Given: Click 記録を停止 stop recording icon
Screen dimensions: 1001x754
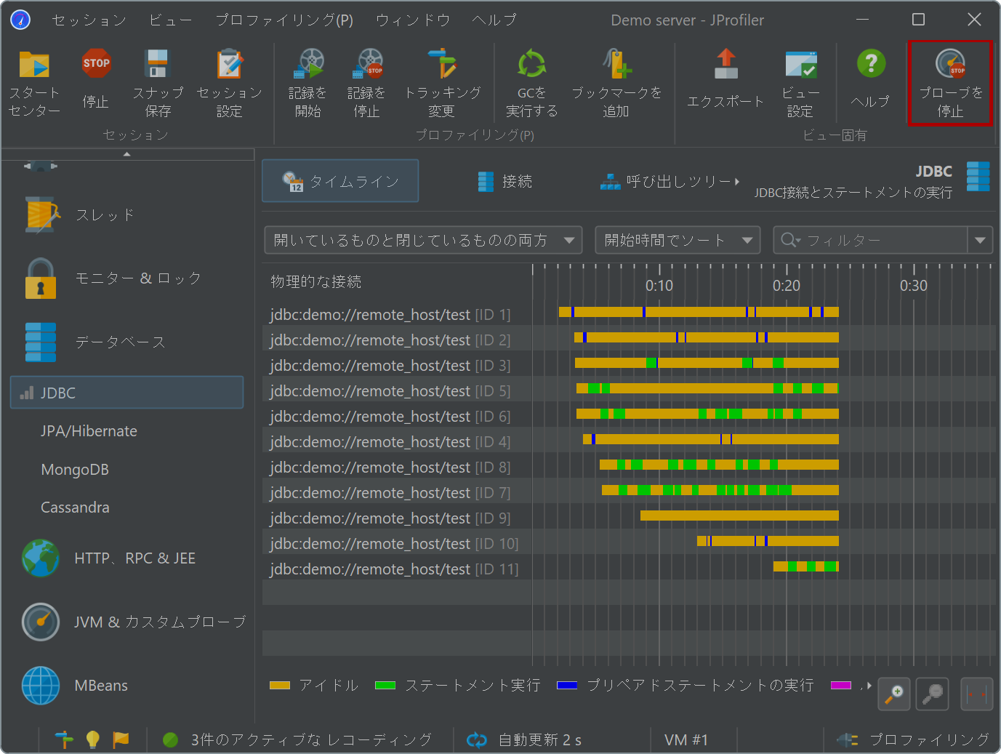Looking at the screenshot, I should 367,64.
